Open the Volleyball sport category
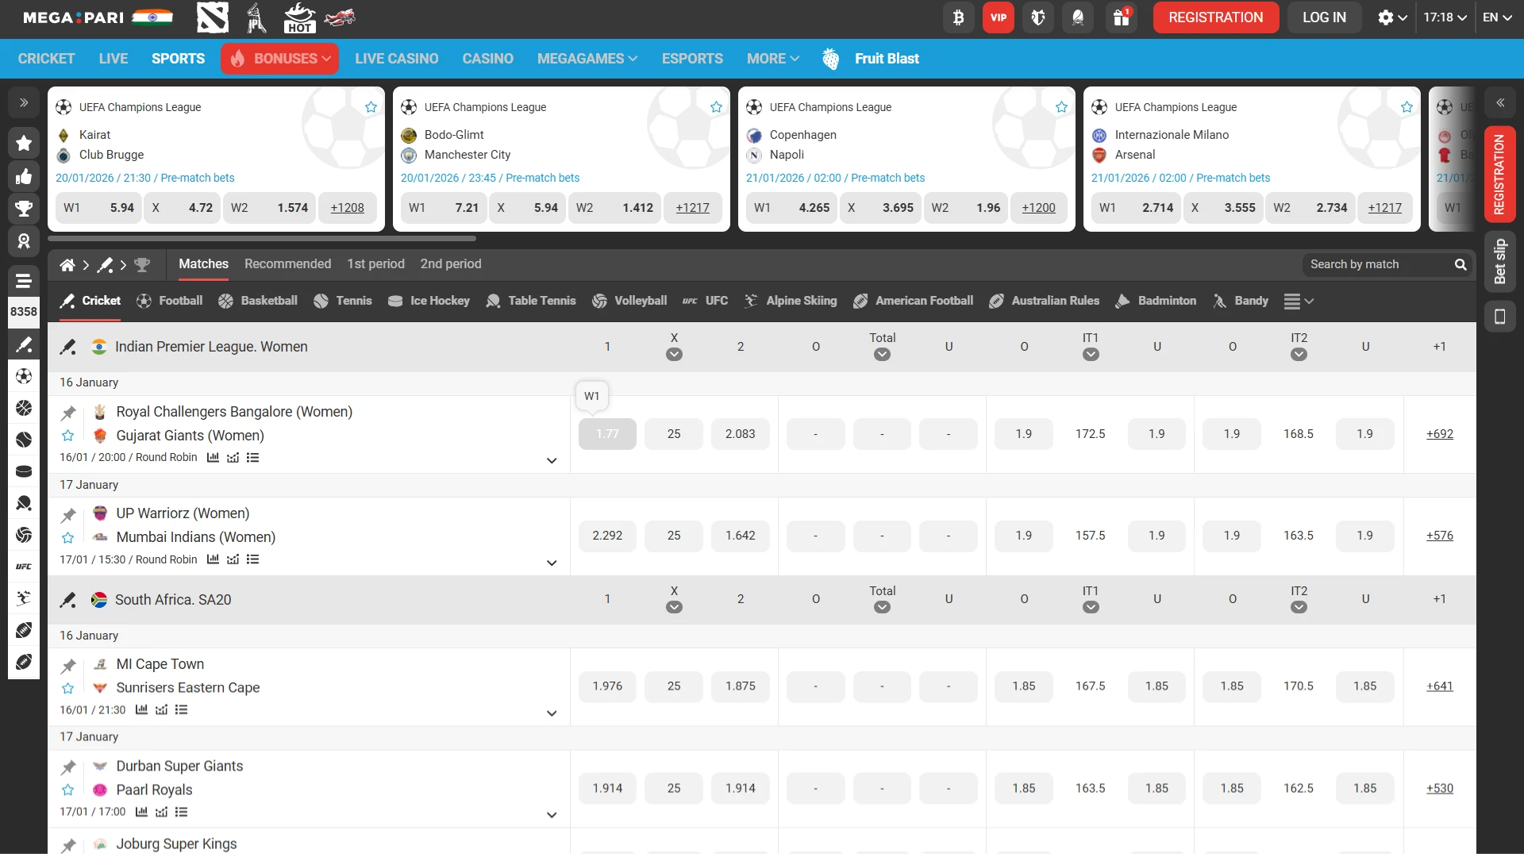1524x857 pixels. 629,301
